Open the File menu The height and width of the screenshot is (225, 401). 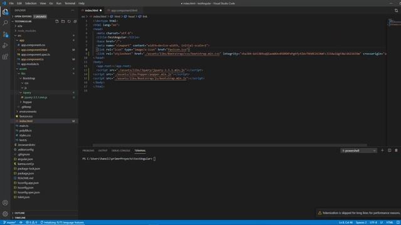point(11,3)
